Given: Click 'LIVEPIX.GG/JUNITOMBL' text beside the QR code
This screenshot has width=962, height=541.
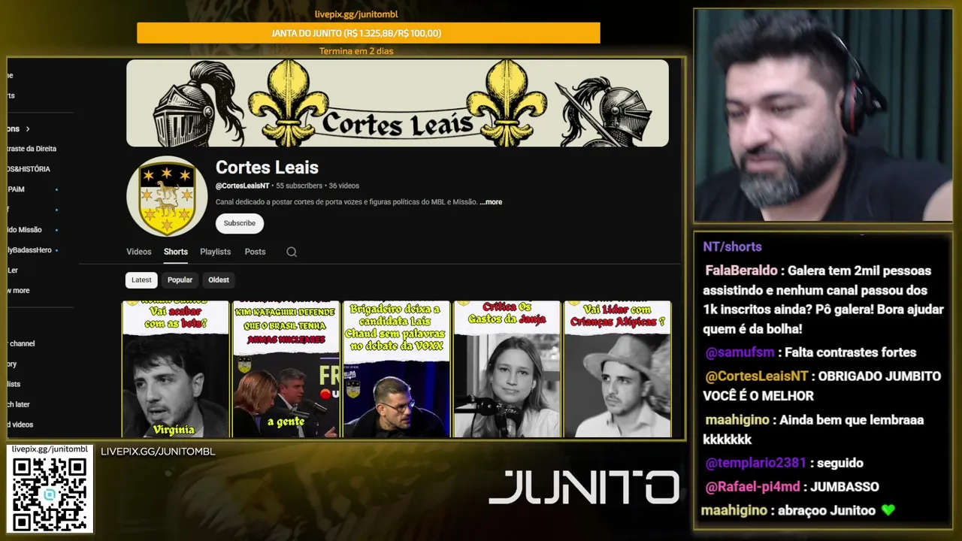Looking at the screenshot, I should pos(158,452).
